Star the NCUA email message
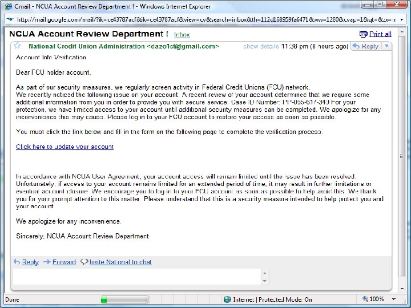The width and height of the screenshot is (411, 308). (x=17, y=46)
